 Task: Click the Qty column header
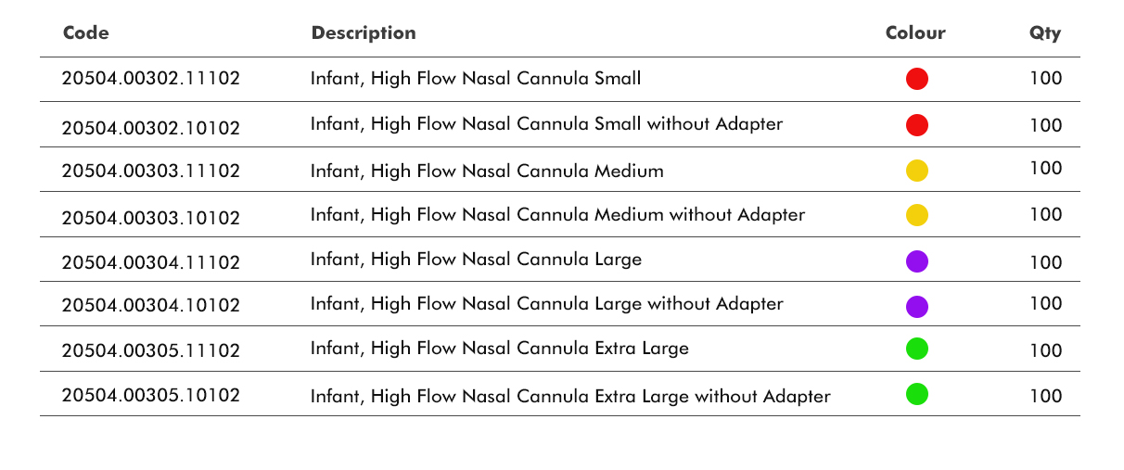[1045, 33]
